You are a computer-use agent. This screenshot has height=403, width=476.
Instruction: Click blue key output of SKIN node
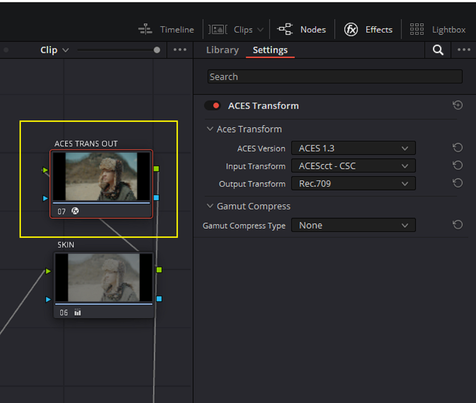coord(159,299)
